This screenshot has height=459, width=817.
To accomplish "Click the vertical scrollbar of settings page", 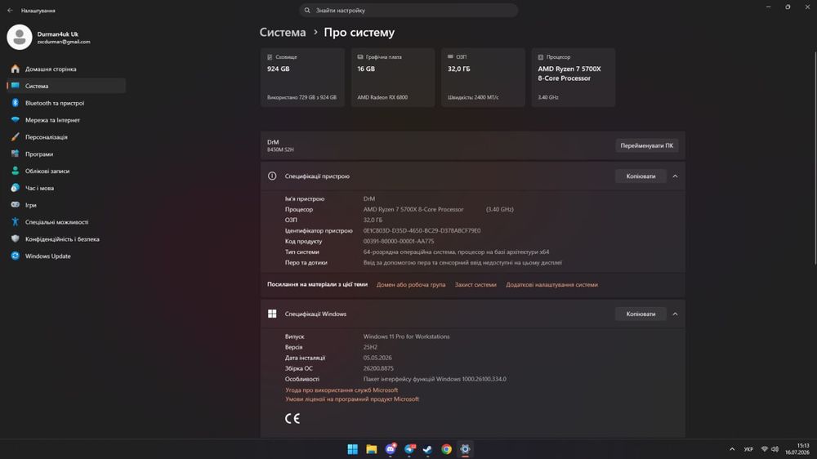I will pos(814,156).
